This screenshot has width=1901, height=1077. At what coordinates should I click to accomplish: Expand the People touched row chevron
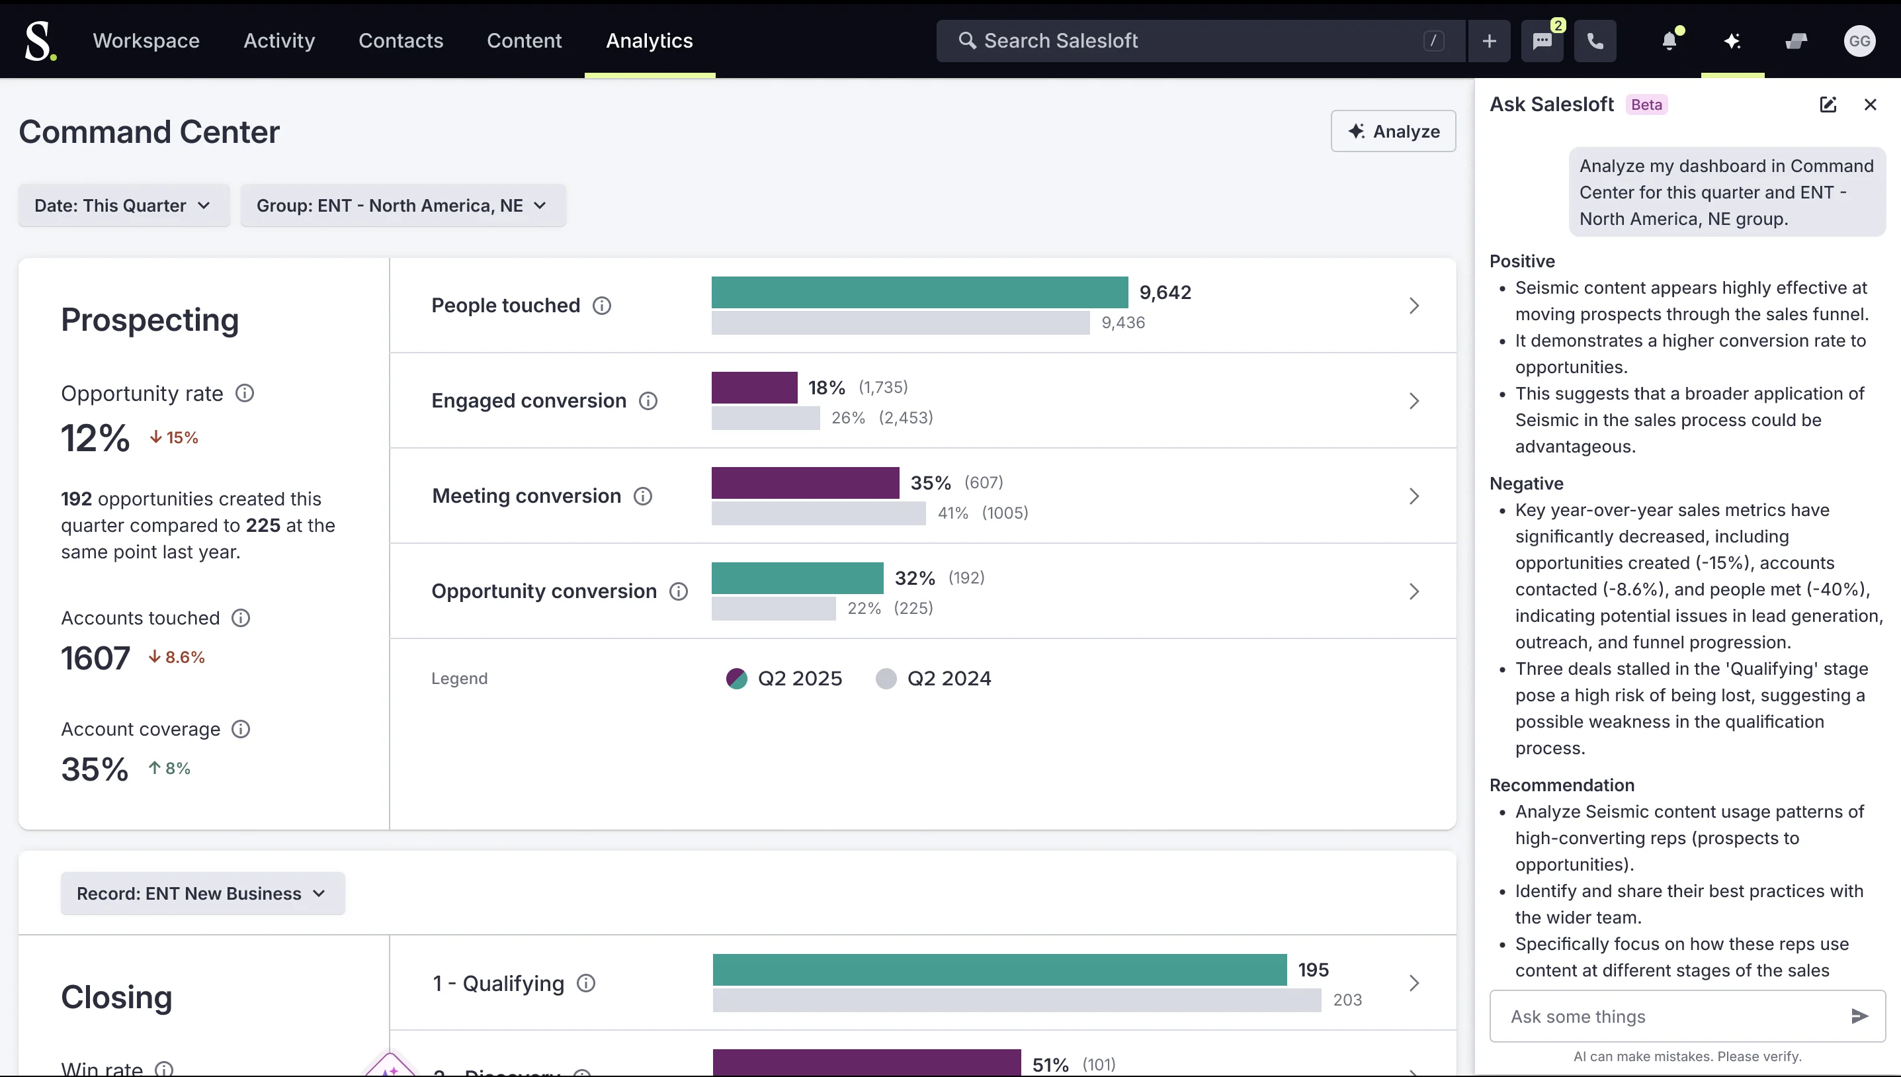1414,306
